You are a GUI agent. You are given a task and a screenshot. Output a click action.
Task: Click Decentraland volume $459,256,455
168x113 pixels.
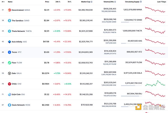click(110, 9)
